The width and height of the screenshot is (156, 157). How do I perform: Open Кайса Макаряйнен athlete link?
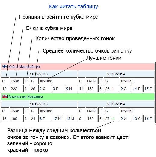click(24, 67)
